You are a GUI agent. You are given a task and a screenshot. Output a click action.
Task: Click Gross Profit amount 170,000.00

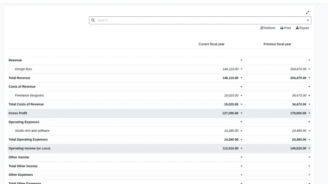(x=298, y=113)
